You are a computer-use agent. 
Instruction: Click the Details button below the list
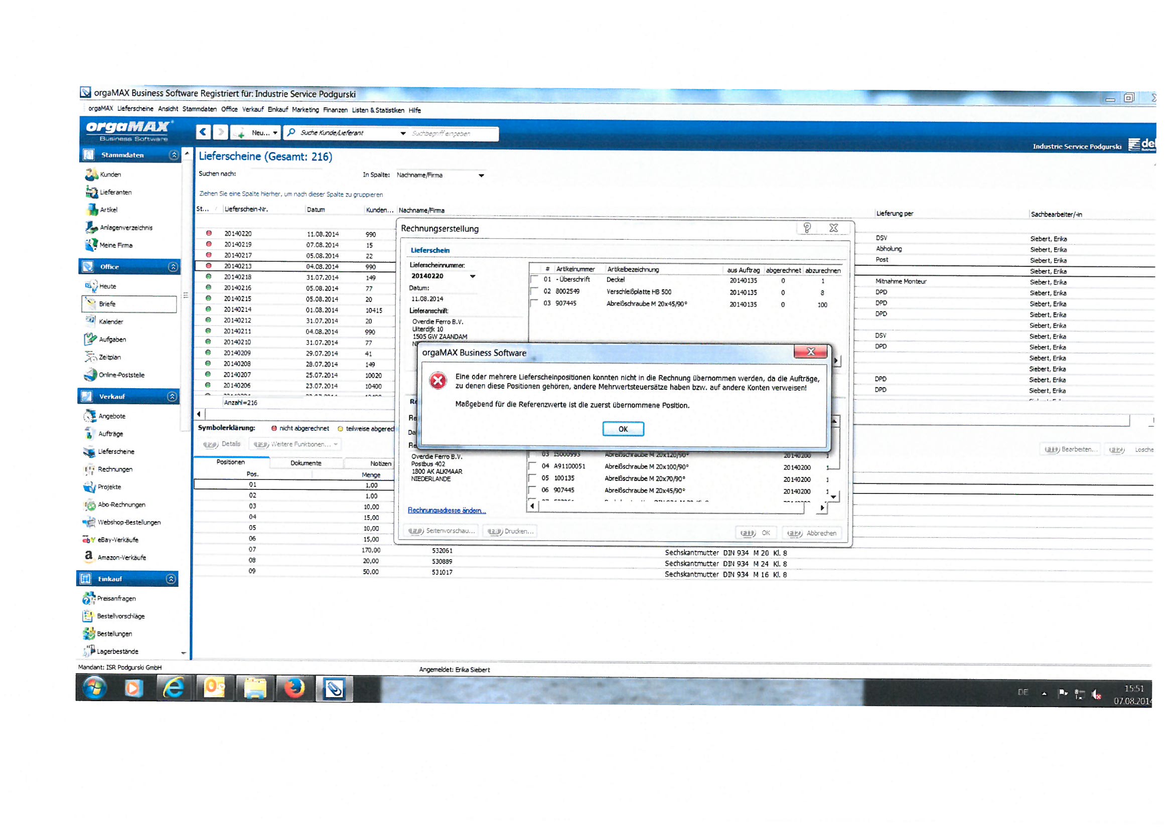(x=222, y=445)
